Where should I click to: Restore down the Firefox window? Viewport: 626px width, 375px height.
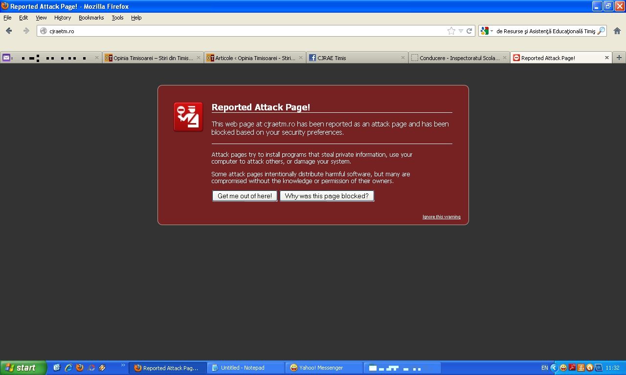608,6
